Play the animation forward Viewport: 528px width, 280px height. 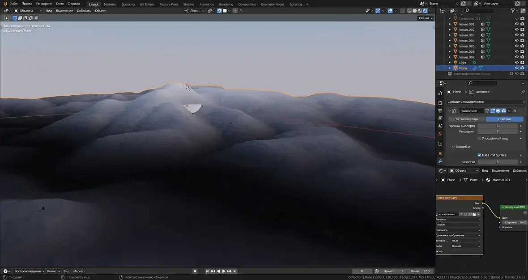pos(224,271)
